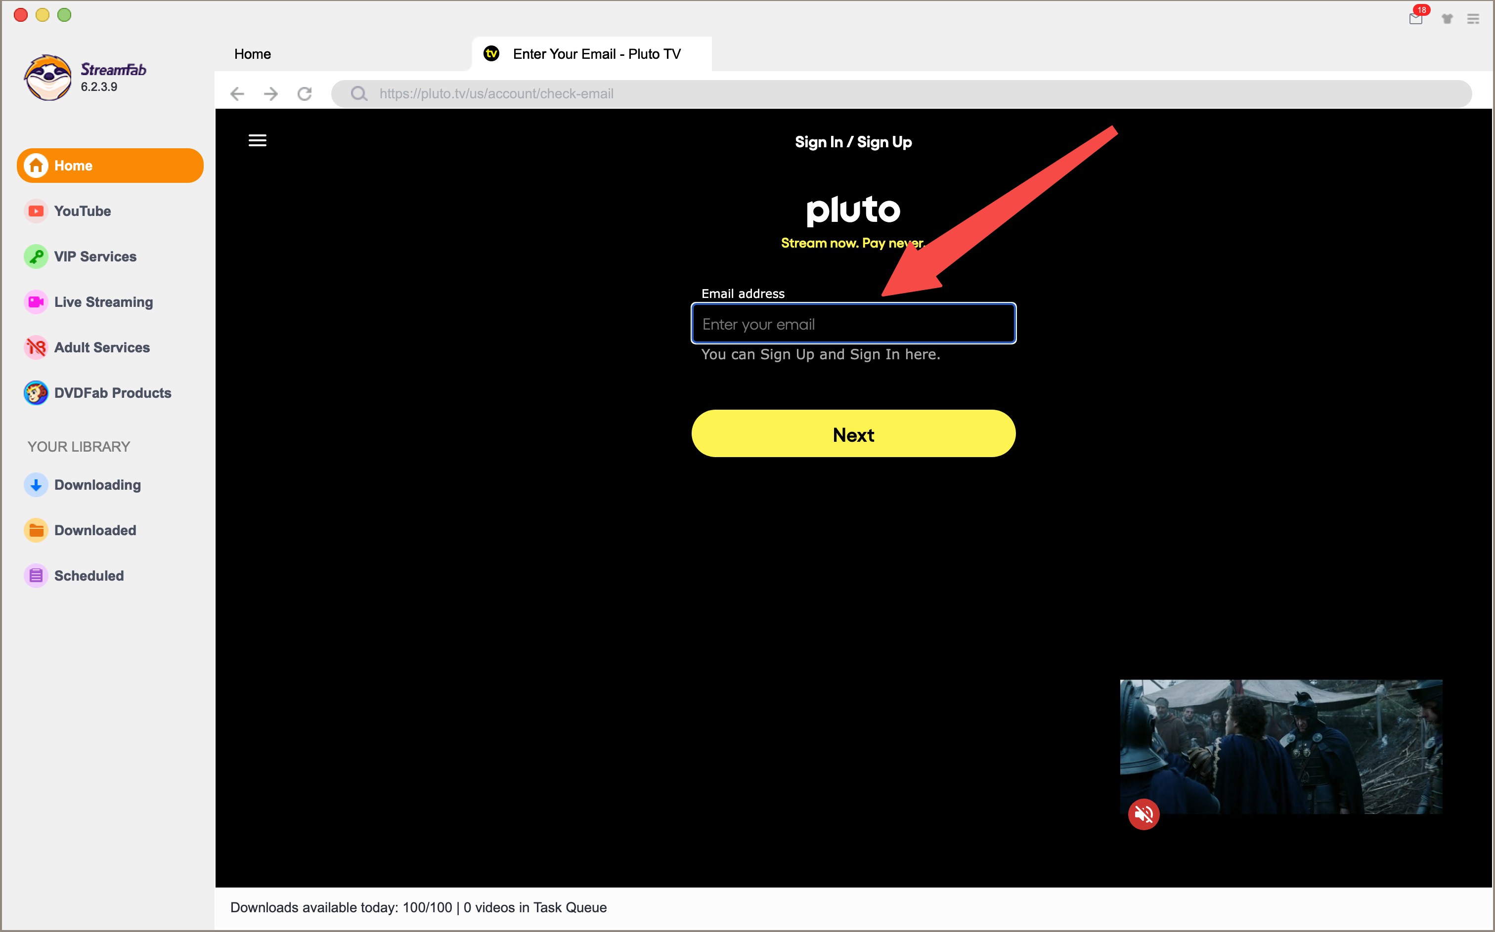Select Home in the sidebar
Viewport: 1495px width, 932px height.
pyautogui.click(x=110, y=165)
